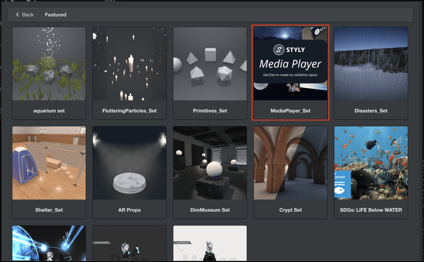Open the Crypt Set asset

click(x=290, y=163)
